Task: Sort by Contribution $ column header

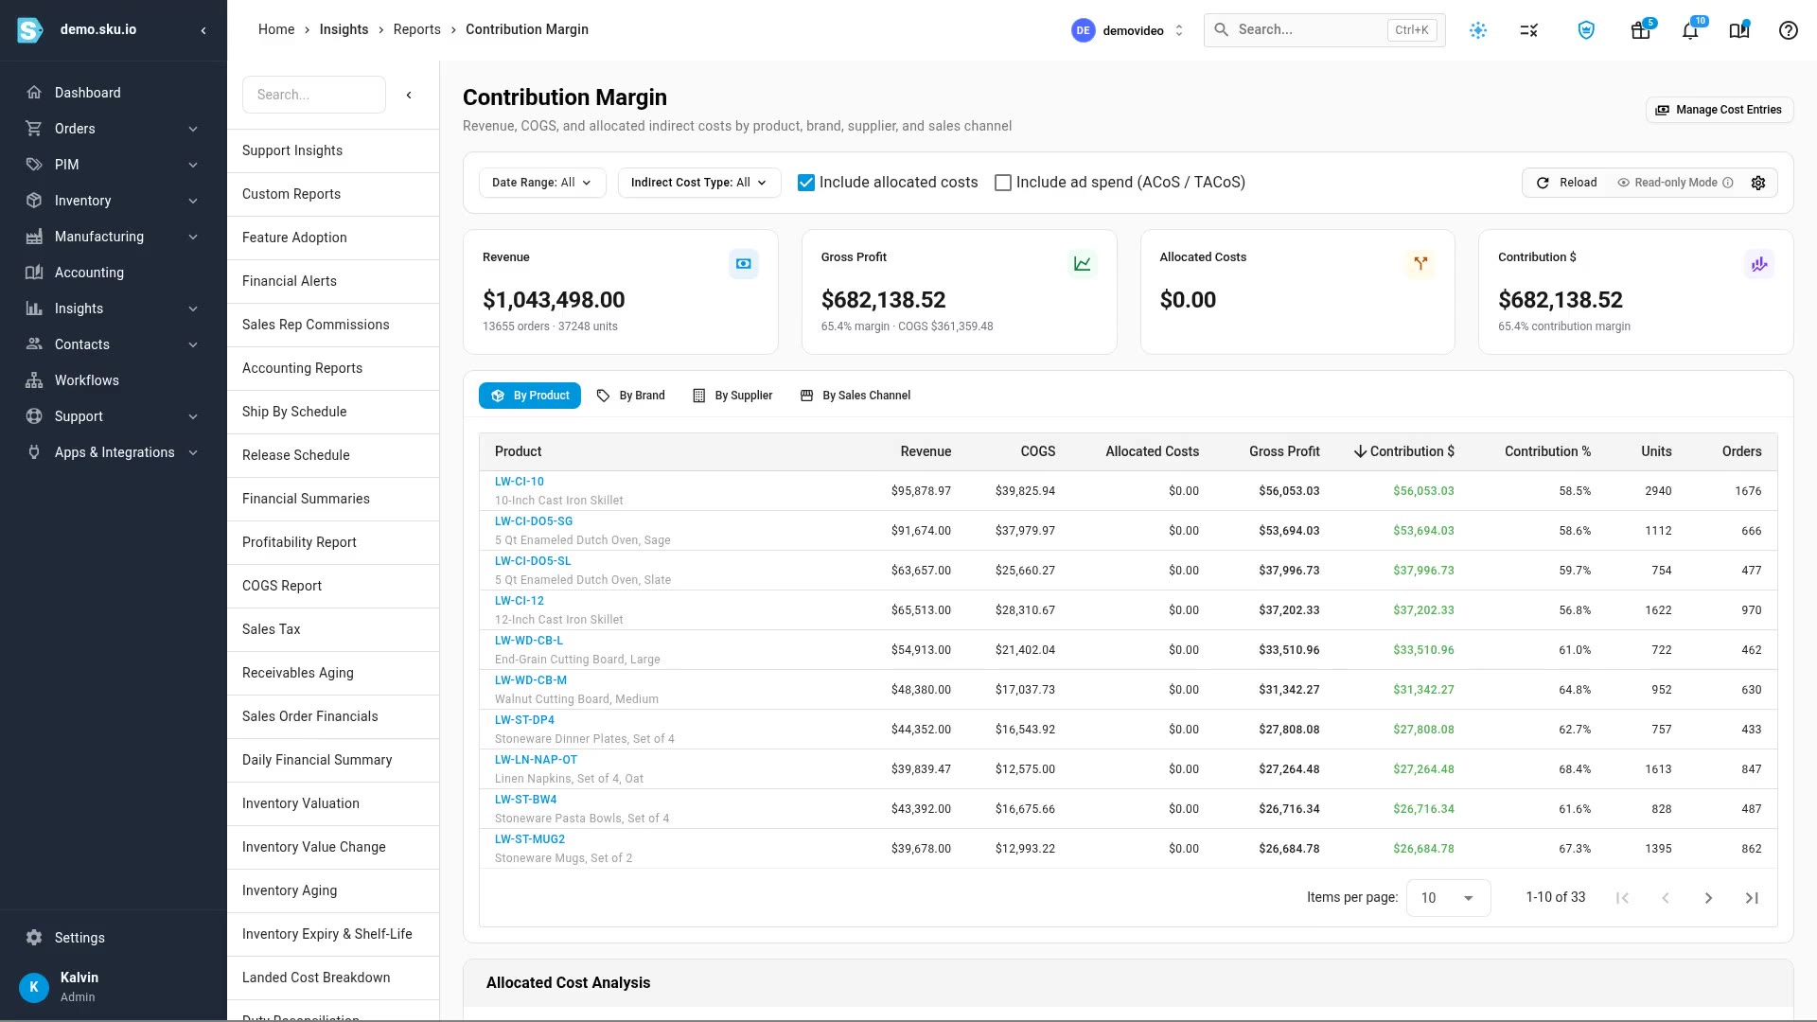Action: tap(1404, 451)
